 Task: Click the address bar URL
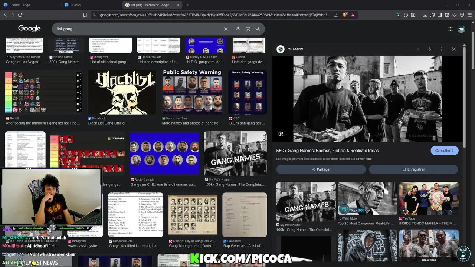pyautogui.click(x=214, y=15)
